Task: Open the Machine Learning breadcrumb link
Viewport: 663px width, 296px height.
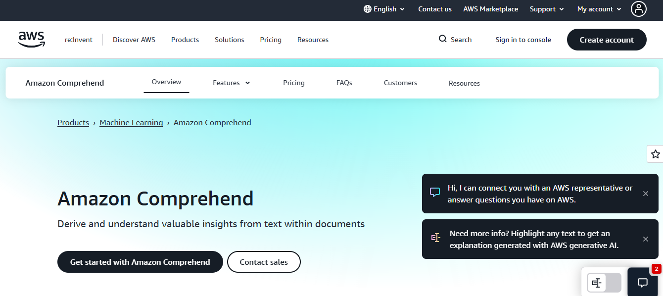Action: coord(131,122)
